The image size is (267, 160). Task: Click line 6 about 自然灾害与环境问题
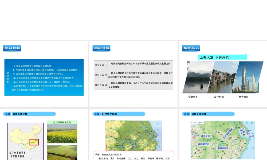[x=47, y=88]
